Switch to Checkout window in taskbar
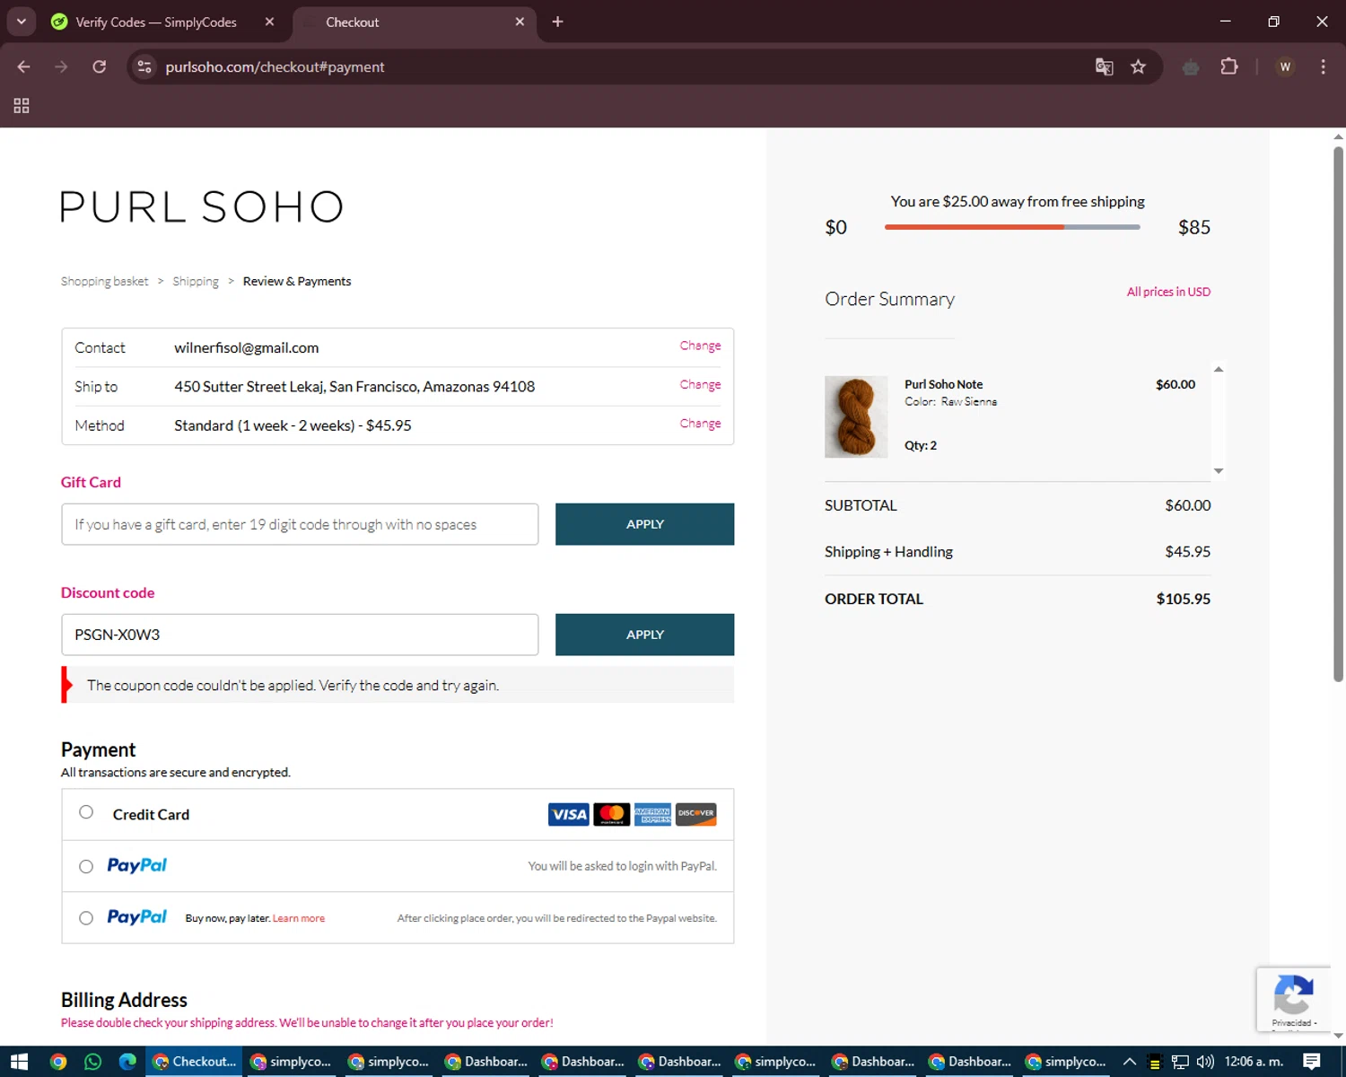This screenshot has height=1077, width=1346. (195, 1062)
